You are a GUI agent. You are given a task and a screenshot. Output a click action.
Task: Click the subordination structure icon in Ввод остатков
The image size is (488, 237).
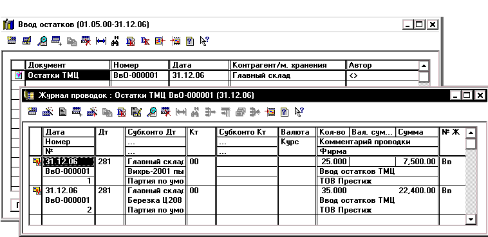(160, 41)
